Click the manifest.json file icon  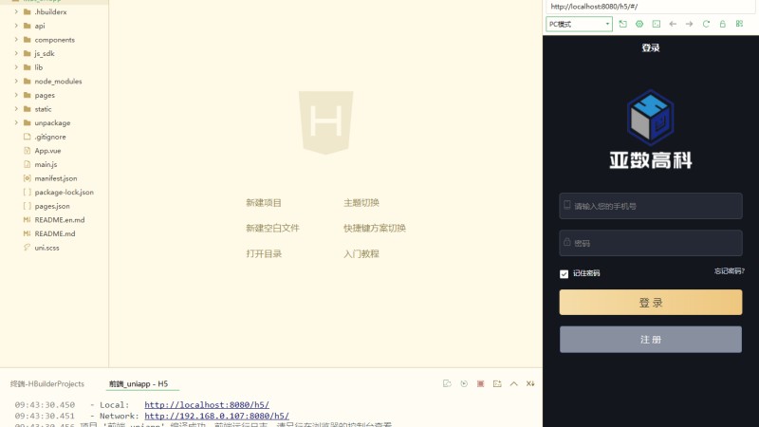pos(28,178)
